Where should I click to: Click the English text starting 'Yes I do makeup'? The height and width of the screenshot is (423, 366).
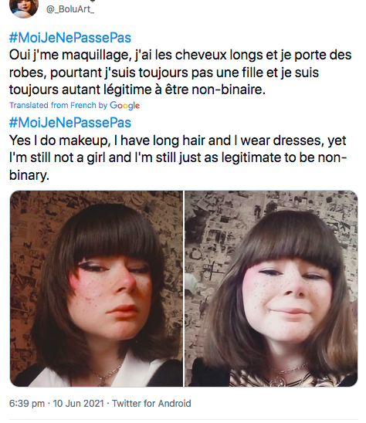178,157
